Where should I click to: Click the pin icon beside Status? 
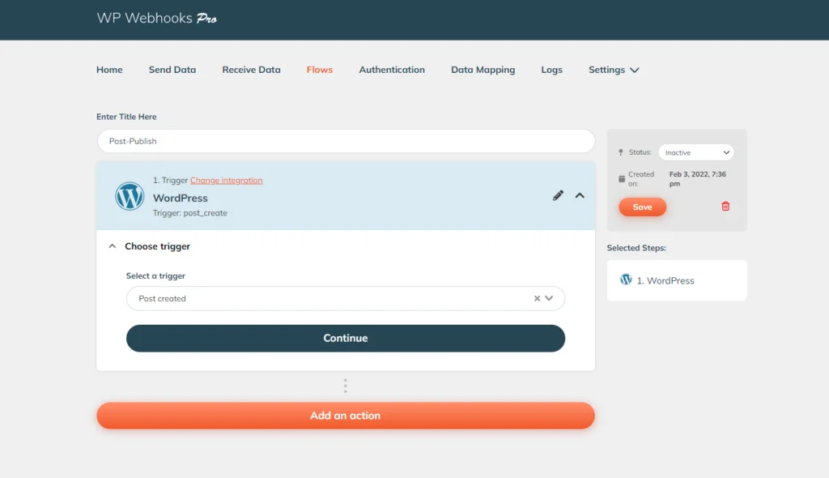coord(621,152)
